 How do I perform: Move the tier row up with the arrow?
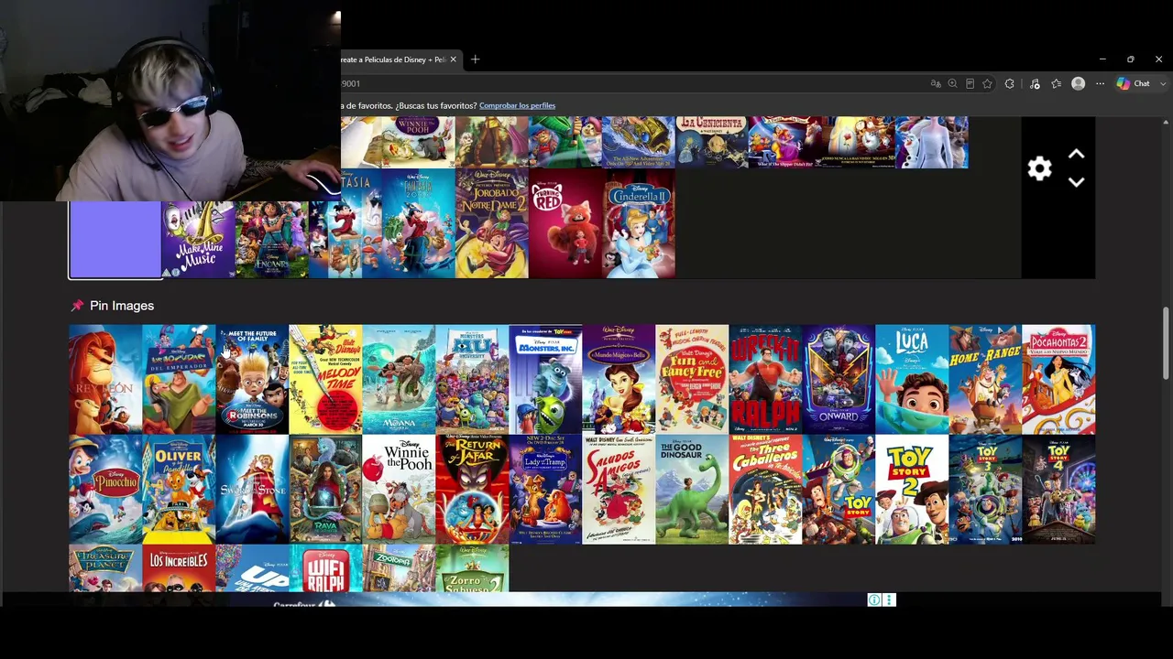coord(1077,155)
